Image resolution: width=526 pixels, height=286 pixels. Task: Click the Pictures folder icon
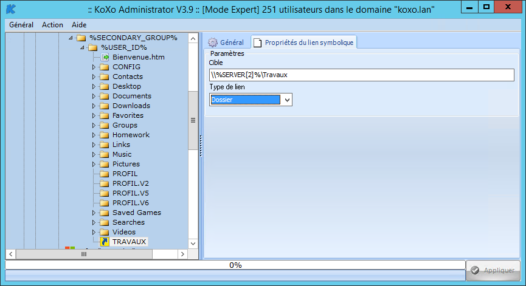point(105,164)
